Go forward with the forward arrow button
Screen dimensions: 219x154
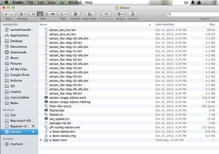tap(12, 14)
